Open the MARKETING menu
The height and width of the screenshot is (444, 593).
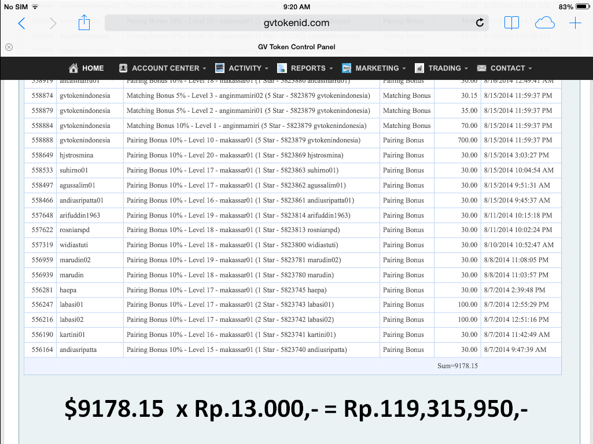[x=377, y=68]
